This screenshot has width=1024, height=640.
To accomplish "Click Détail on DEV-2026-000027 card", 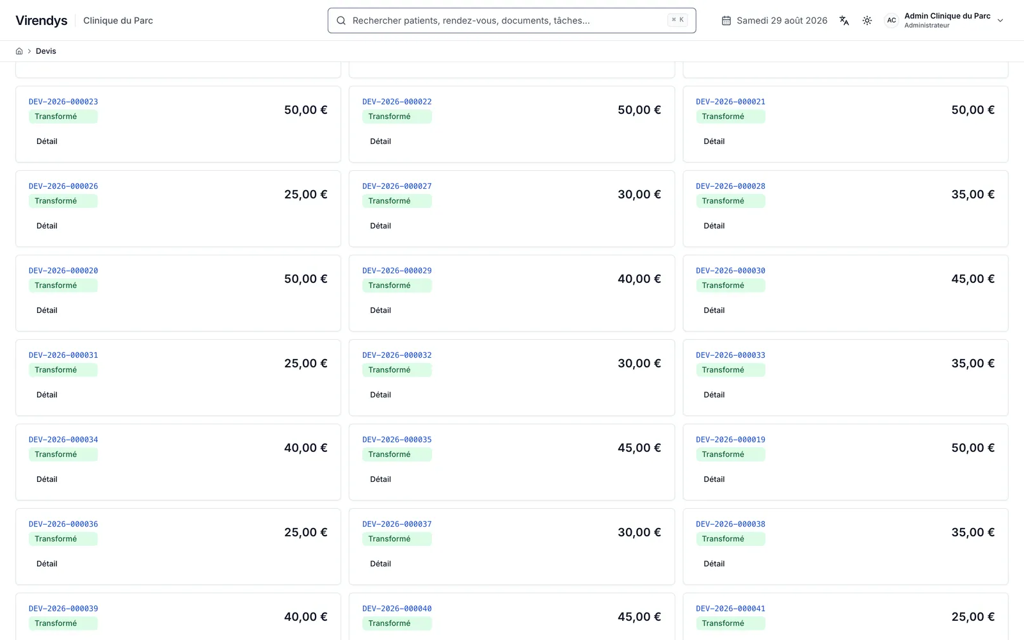I will click(x=380, y=226).
